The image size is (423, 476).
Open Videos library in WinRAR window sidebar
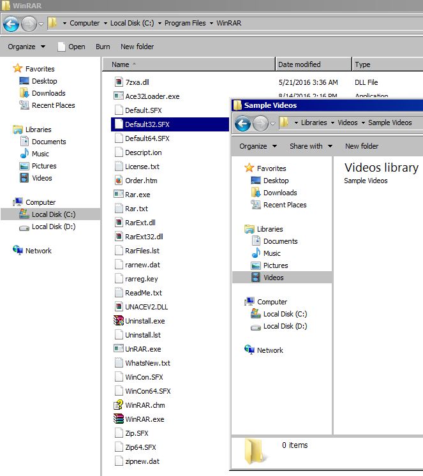[x=36, y=178]
